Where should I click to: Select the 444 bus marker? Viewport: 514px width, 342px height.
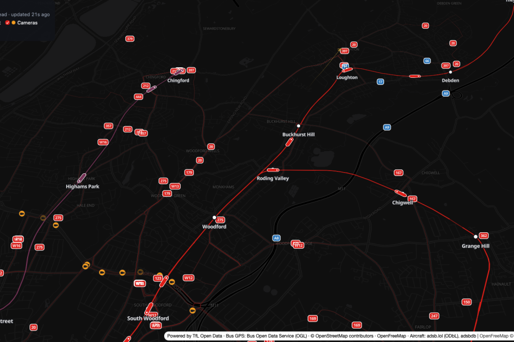138,97
